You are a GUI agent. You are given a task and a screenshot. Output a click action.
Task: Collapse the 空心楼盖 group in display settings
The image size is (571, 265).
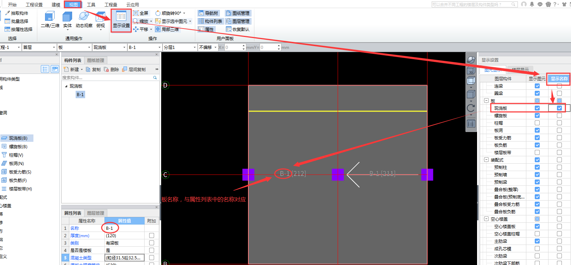[x=487, y=219]
